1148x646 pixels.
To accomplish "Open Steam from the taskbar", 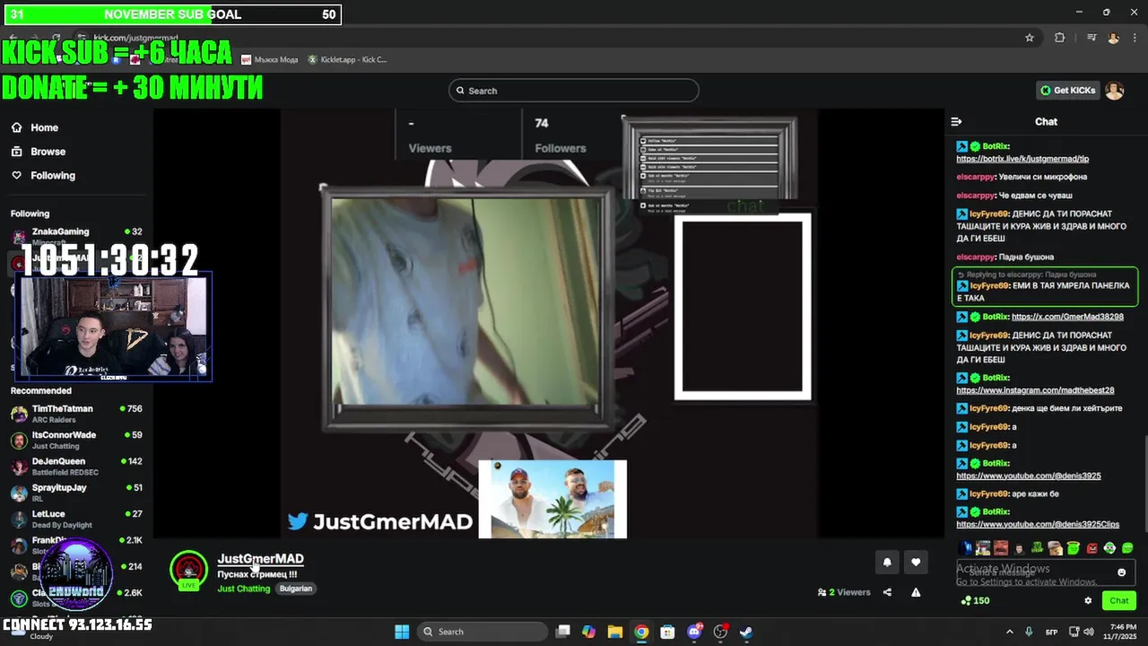I will [x=745, y=632].
